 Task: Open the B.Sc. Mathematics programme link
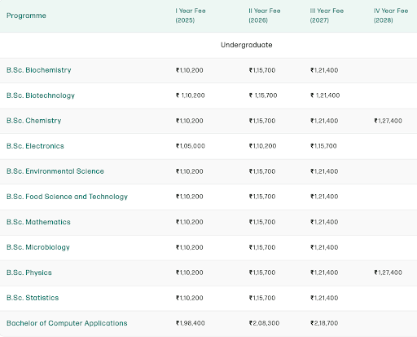38,222
